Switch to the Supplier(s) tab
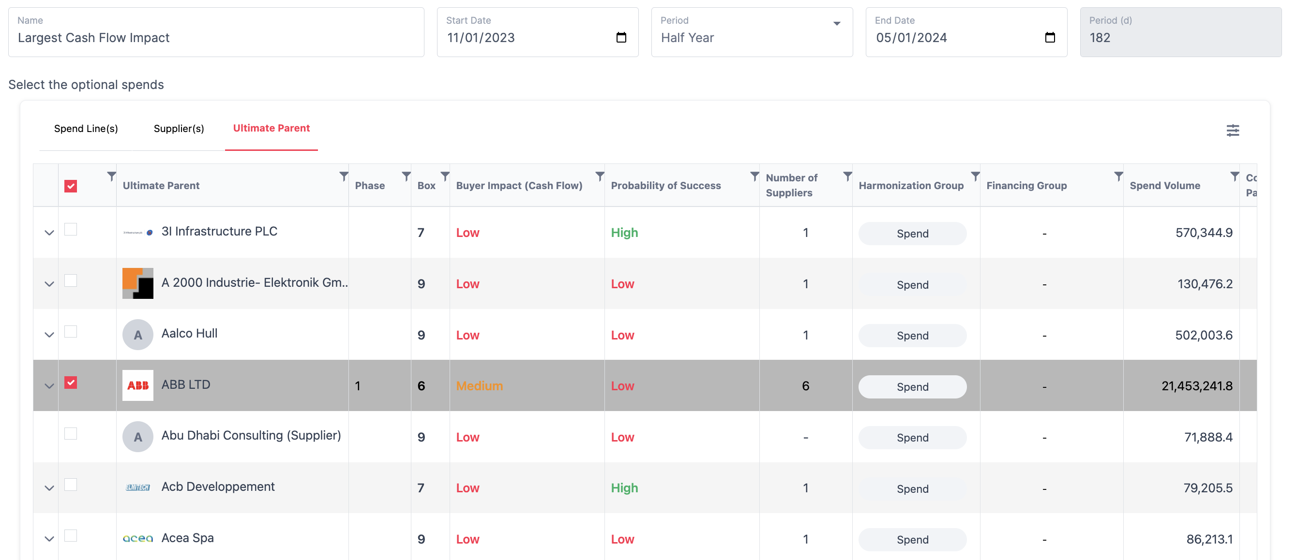The image size is (1297, 560). tap(179, 129)
